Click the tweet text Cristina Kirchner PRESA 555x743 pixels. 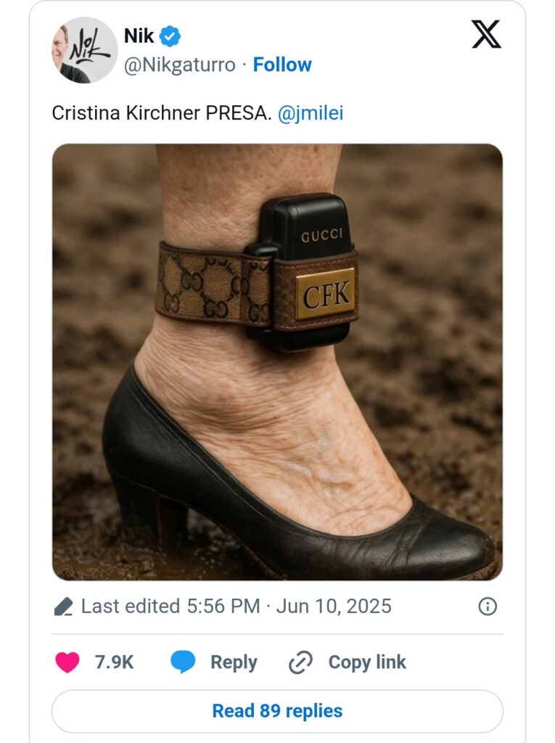(x=162, y=113)
